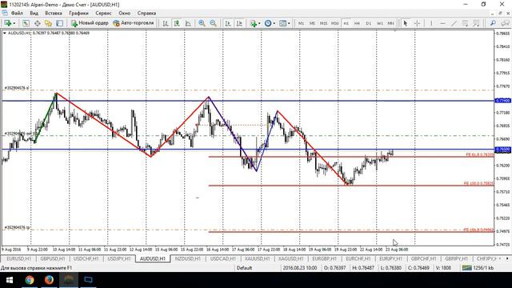Click the search magnifier icon
The width and height of the screenshot is (512, 288).
pyautogui.click(x=493, y=23)
